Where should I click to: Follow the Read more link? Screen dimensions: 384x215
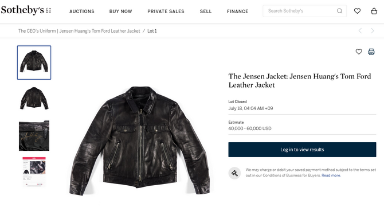[x=331, y=175]
